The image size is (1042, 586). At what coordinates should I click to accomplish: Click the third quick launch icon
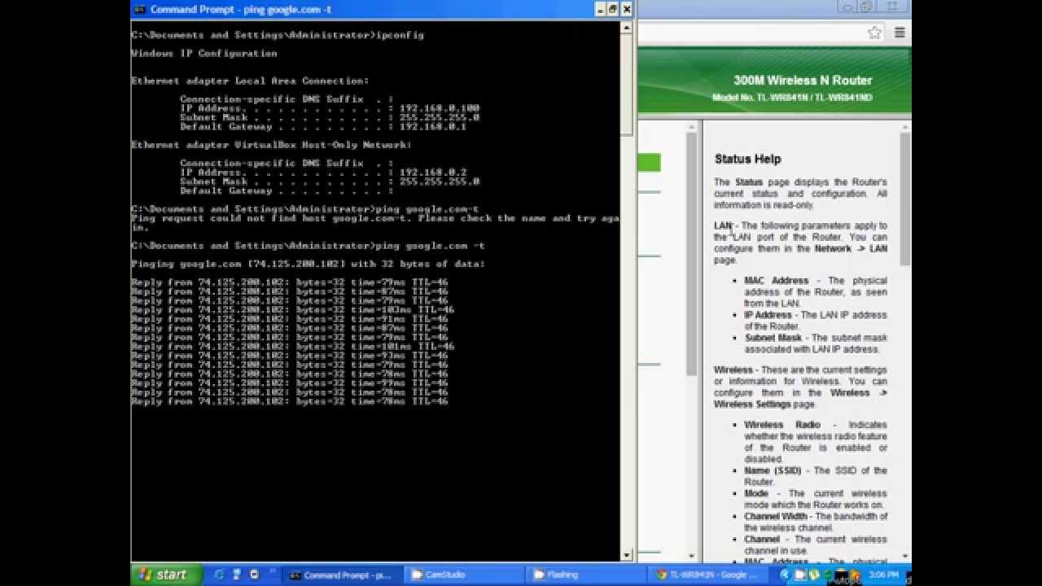tap(254, 575)
